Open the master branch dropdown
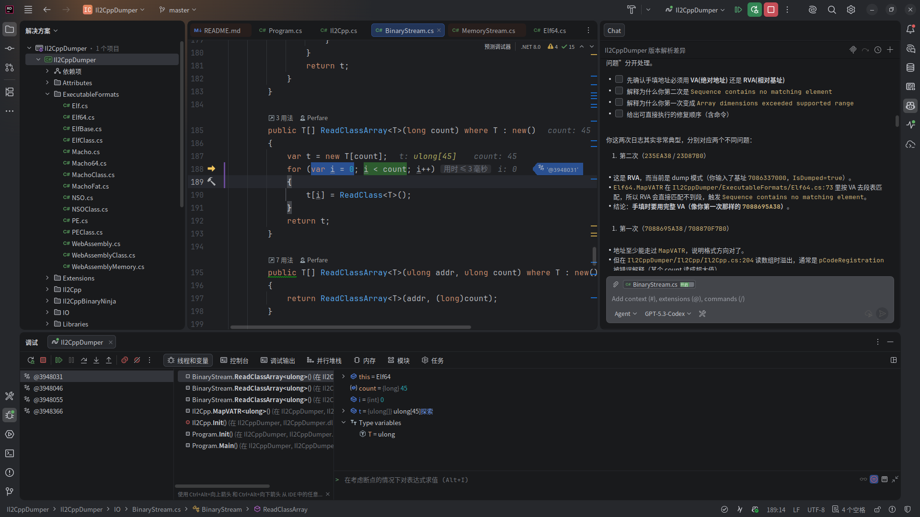 point(178,10)
